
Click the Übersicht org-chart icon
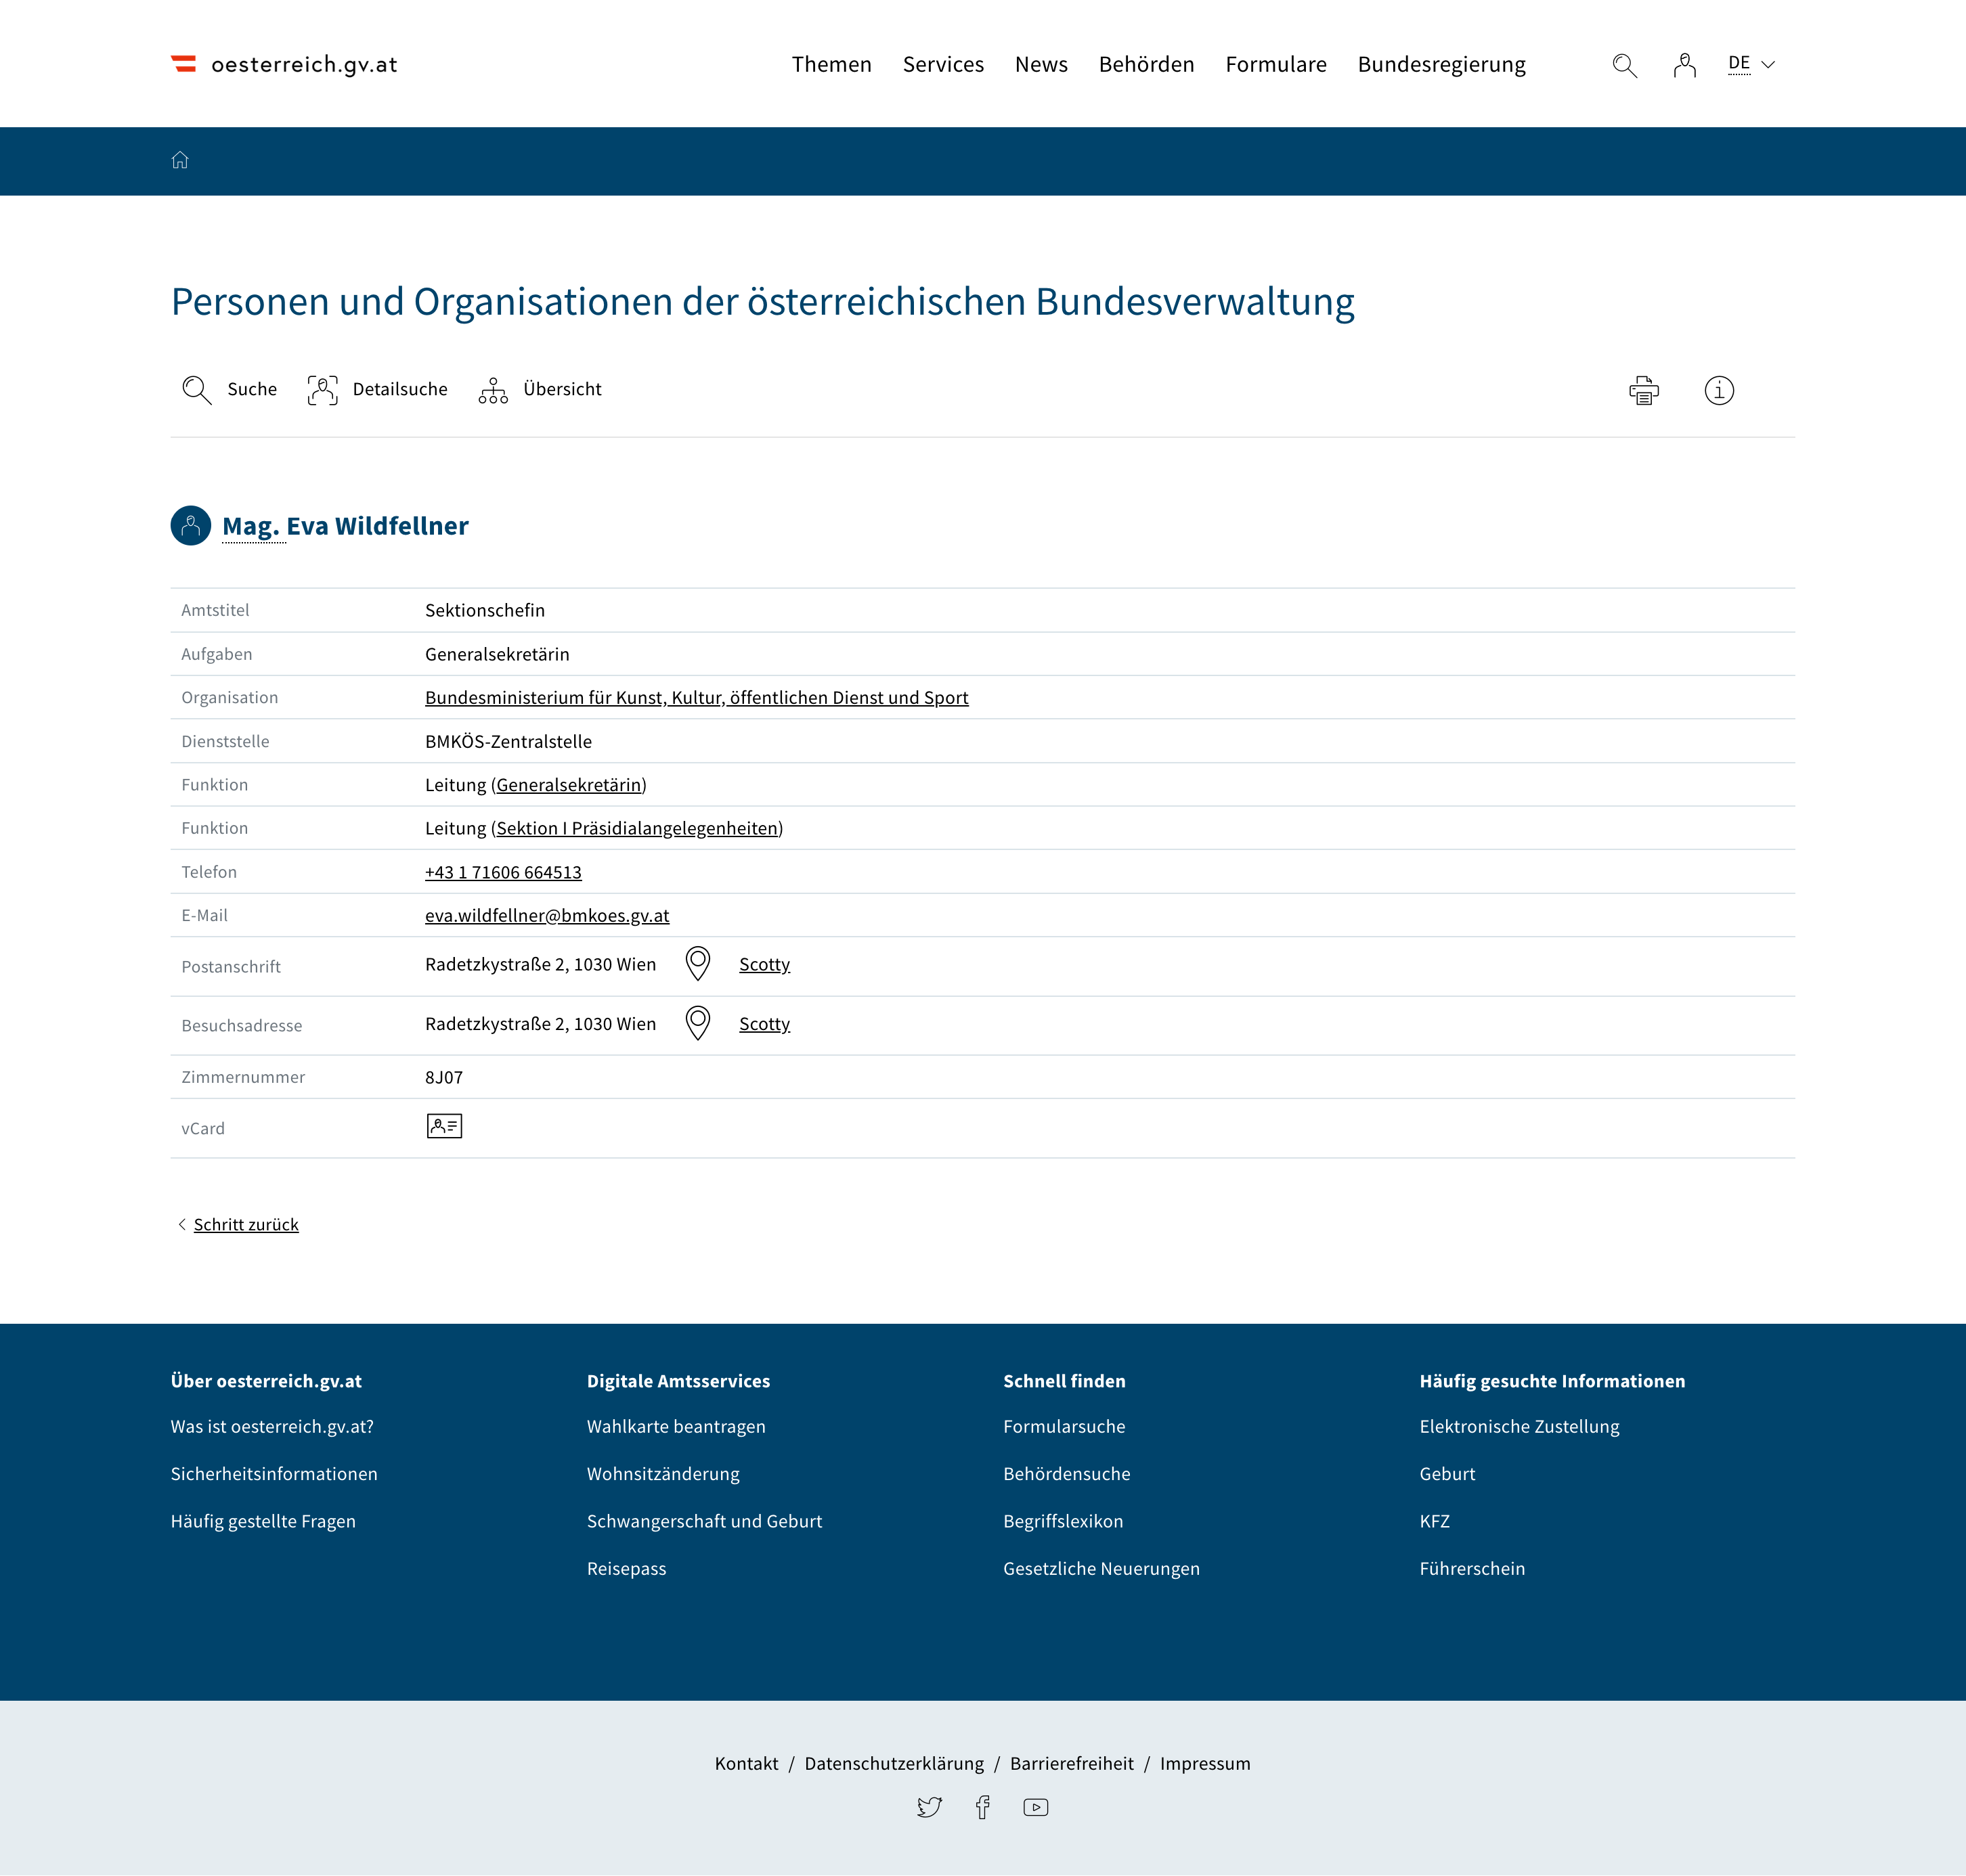coord(494,390)
